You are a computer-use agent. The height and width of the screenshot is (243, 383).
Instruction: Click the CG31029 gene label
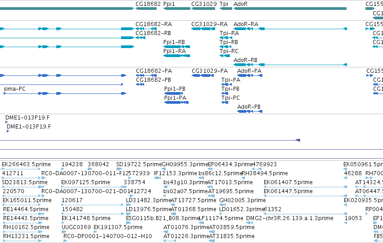point(204,4)
